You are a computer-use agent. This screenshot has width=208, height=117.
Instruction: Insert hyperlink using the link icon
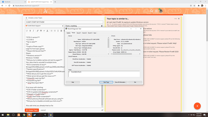coord(38,31)
